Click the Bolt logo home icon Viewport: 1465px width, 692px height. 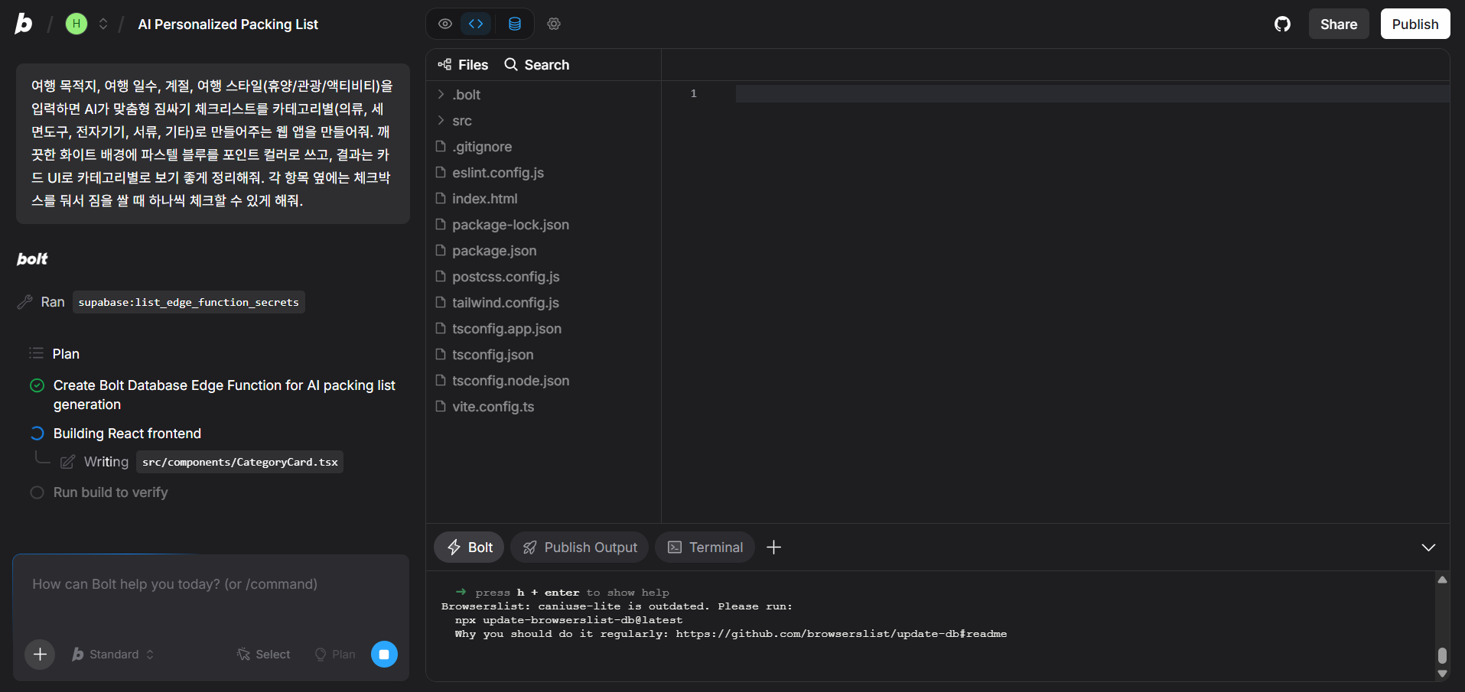click(x=24, y=24)
